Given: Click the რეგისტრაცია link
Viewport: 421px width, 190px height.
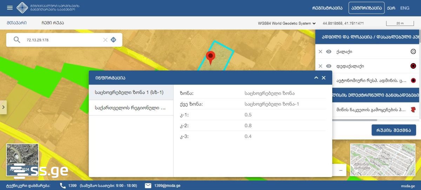Looking at the screenshot, I should point(327,8).
